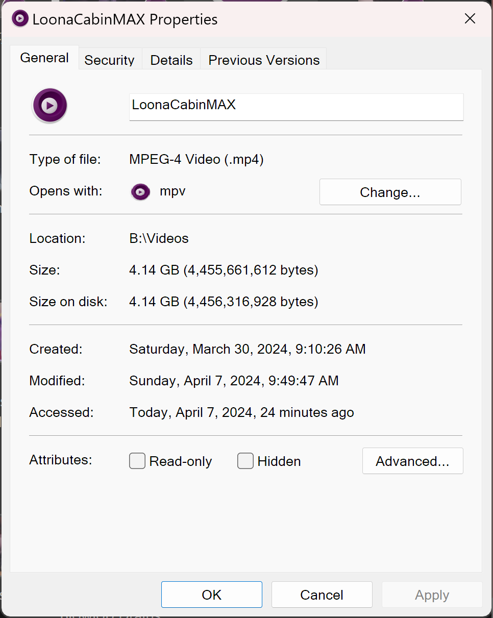
Task: Switch to the Security tab
Action: (109, 60)
